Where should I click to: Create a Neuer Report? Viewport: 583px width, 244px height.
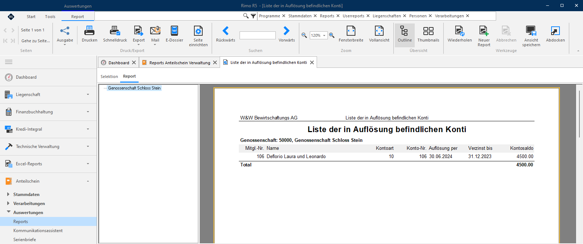click(x=484, y=36)
